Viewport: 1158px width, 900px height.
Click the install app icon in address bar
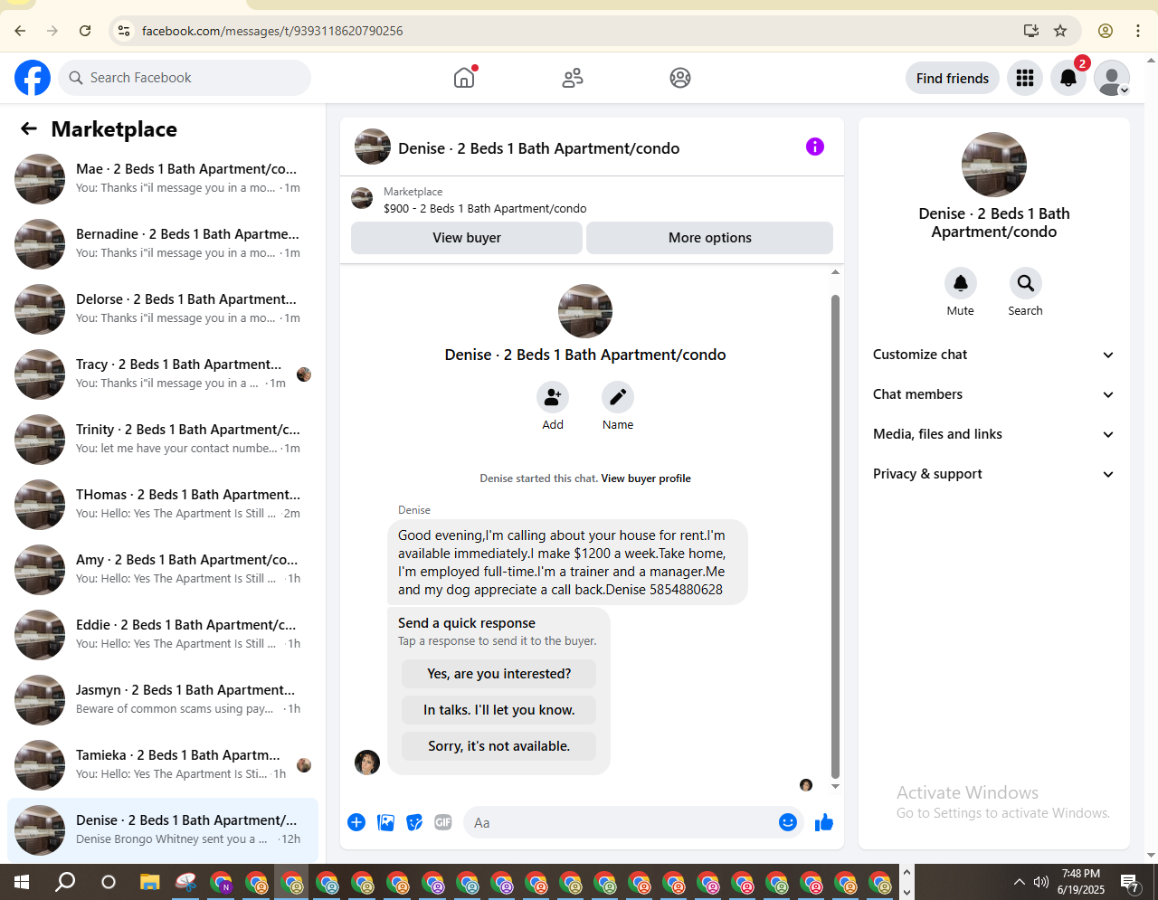pyautogui.click(x=1031, y=31)
